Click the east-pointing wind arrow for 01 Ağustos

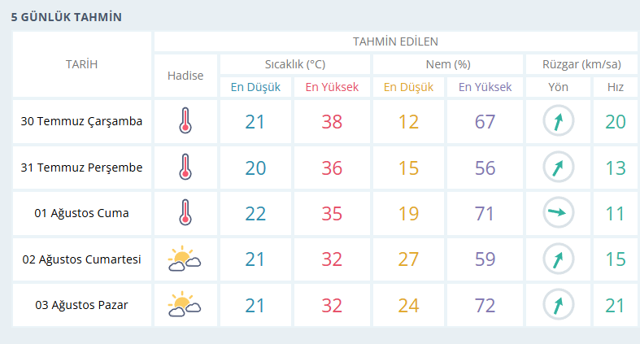pos(559,212)
